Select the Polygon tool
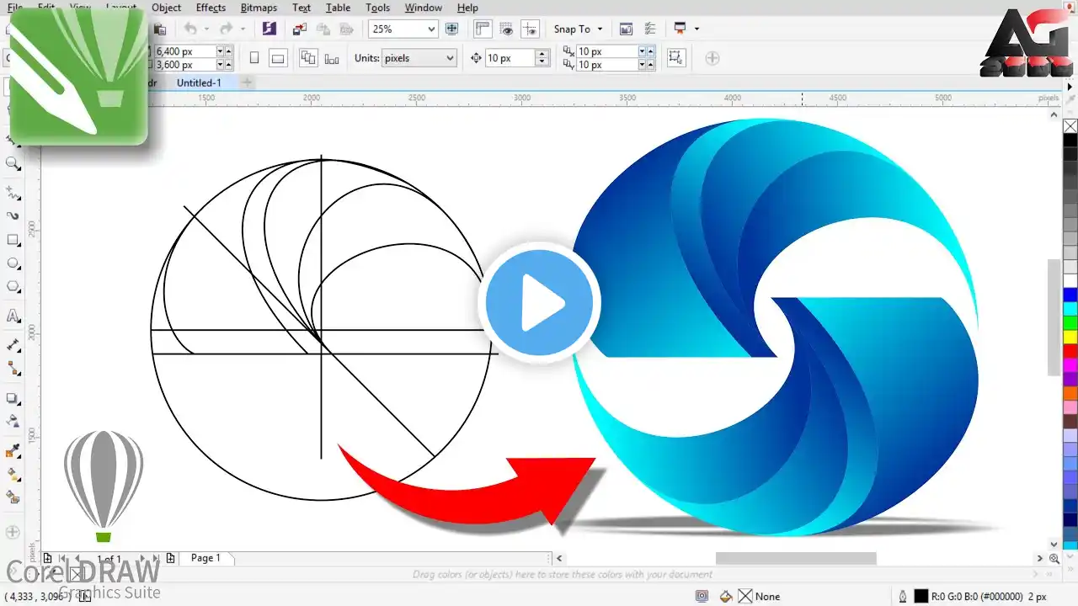 coord(13,287)
